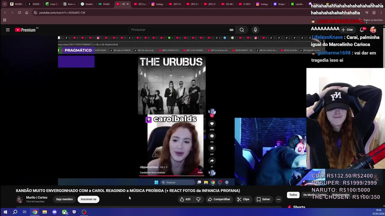385x216 pixels.
Task: Open Task View from the taskbar
Action: (25, 212)
